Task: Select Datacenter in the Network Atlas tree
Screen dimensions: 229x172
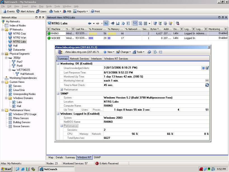Action: (x=20, y=50)
